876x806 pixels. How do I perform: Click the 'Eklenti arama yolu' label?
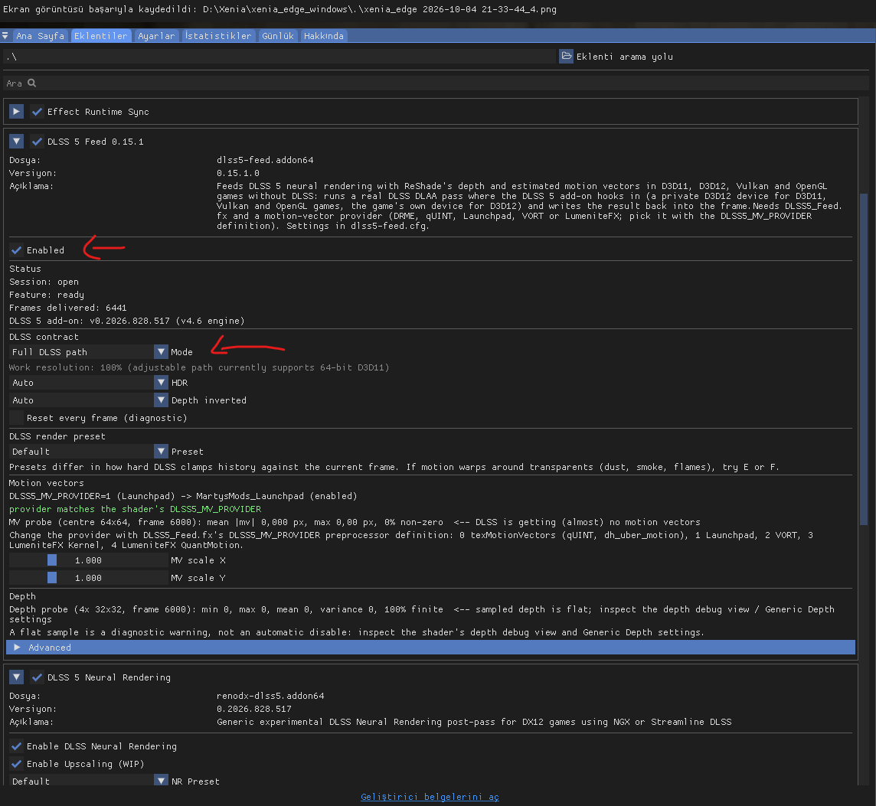625,57
